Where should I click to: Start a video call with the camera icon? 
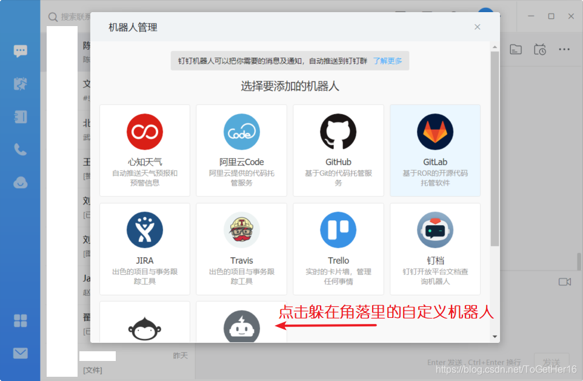[x=565, y=282]
